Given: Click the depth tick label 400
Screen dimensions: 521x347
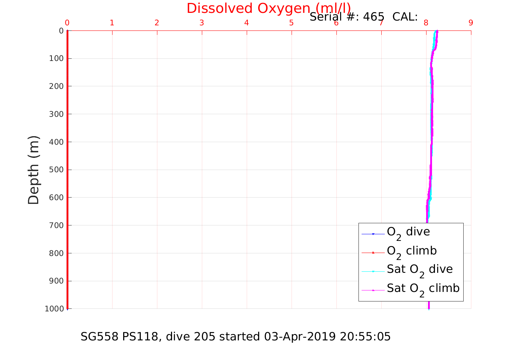Looking at the screenshot, I should [56, 142].
